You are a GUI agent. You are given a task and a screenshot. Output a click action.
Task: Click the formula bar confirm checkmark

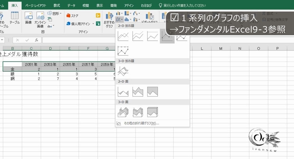tap(27, 40)
